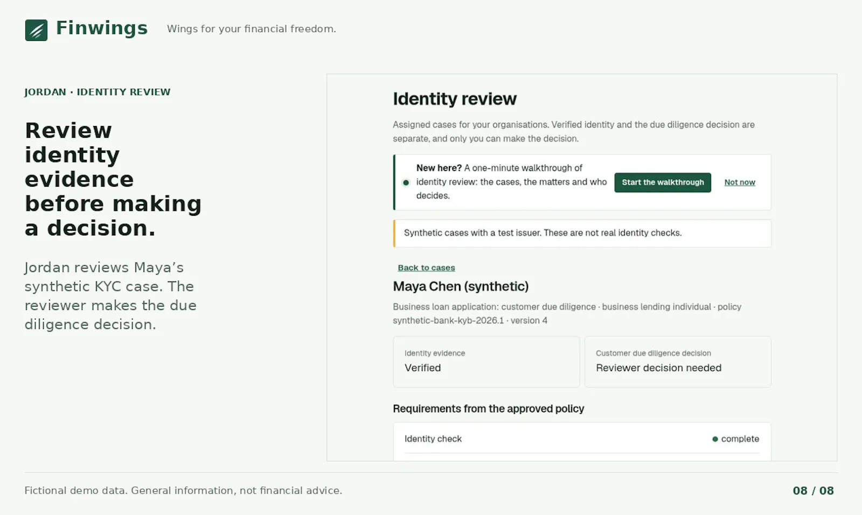Dismiss walkthrough with Not now link
The height and width of the screenshot is (515, 862).
[x=740, y=182]
